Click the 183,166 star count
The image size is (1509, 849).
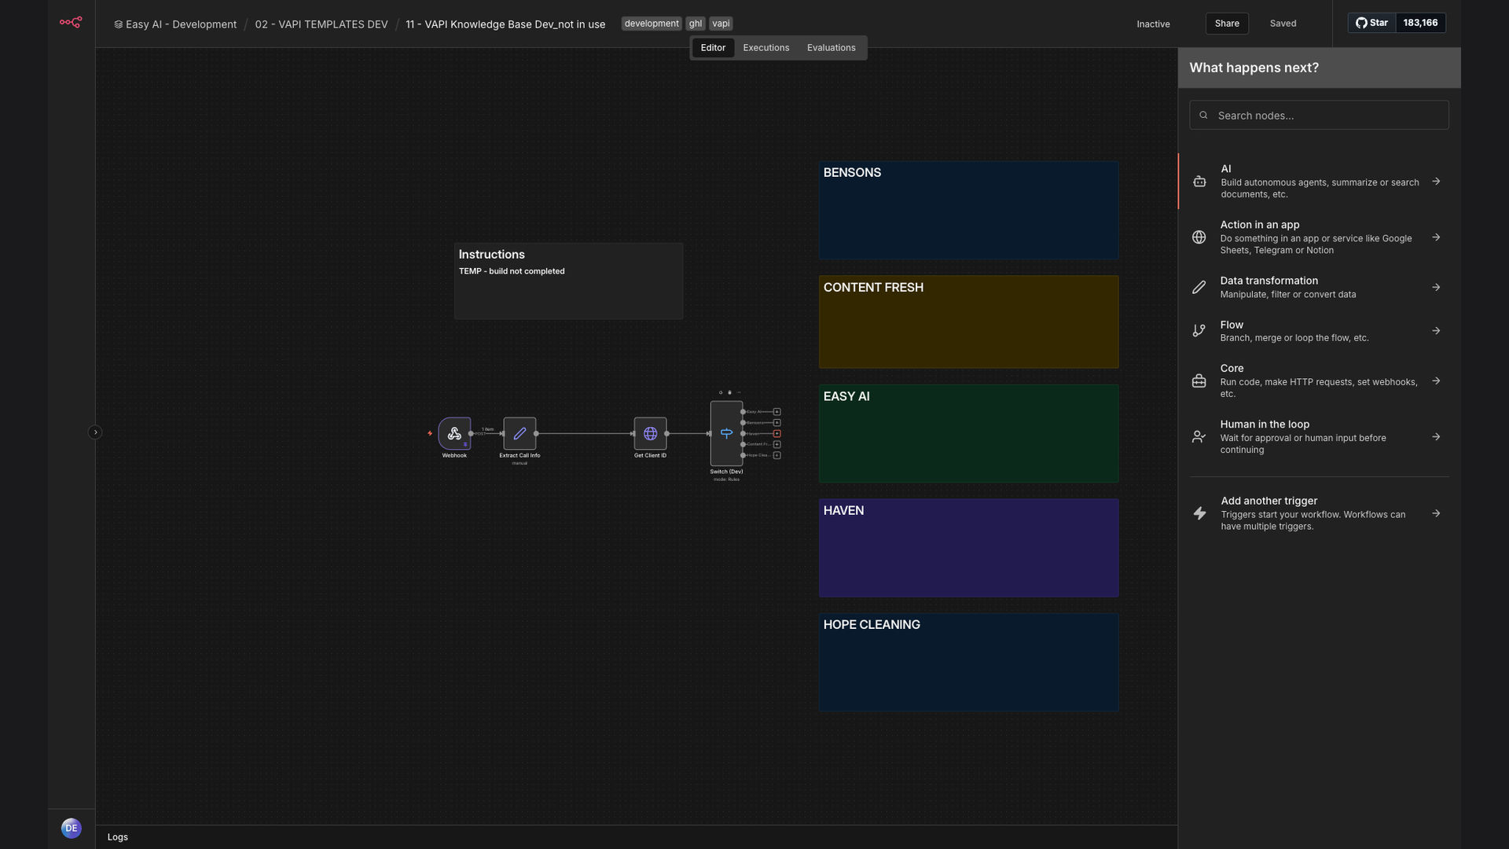[1420, 23]
